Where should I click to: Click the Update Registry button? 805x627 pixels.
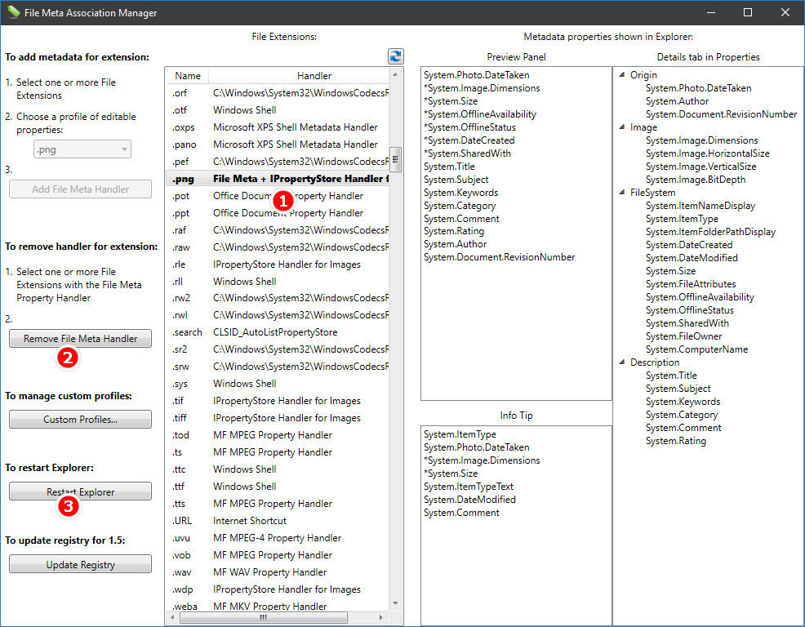coord(80,564)
